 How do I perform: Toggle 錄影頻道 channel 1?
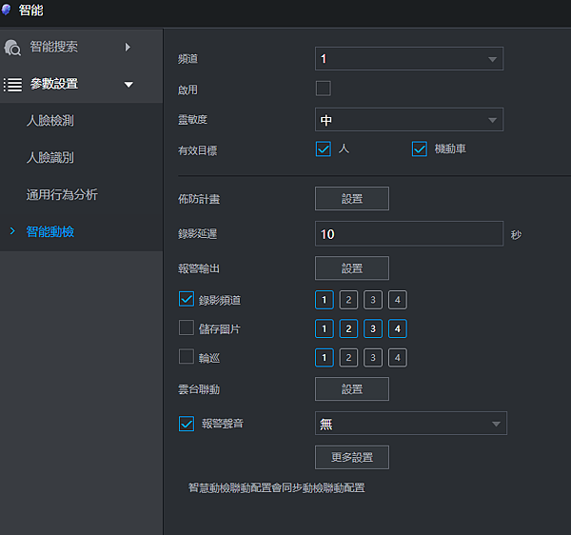(325, 300)
